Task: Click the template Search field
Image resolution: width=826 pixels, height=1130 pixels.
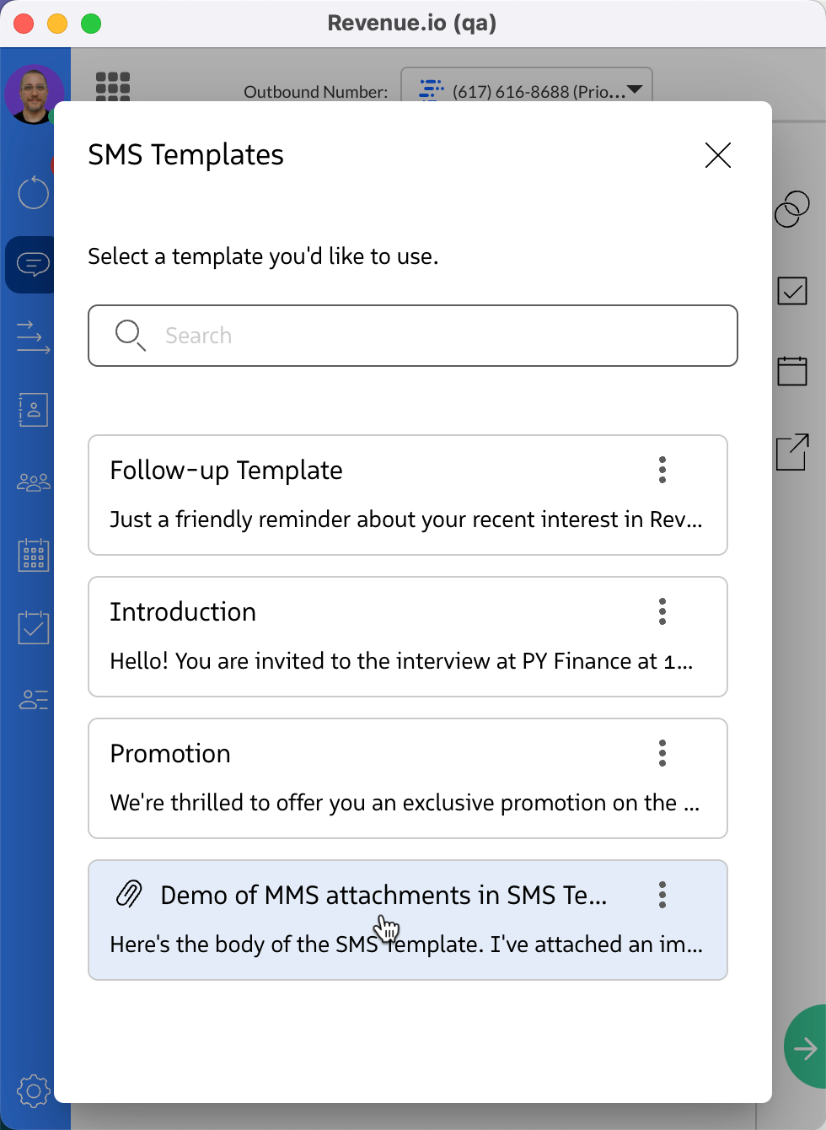Action: [x=413, y=336]
